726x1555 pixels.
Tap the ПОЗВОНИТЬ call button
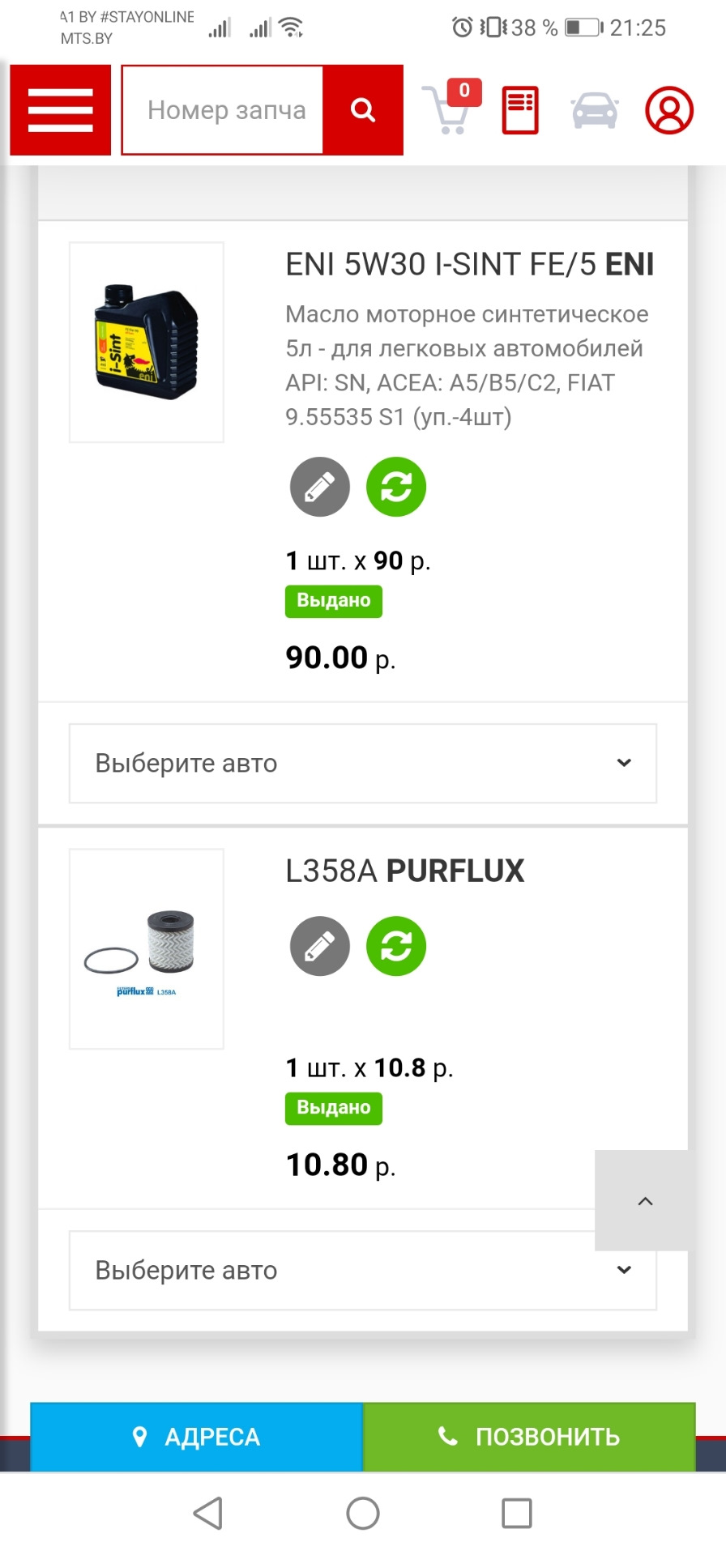(x=529, y=1437)
